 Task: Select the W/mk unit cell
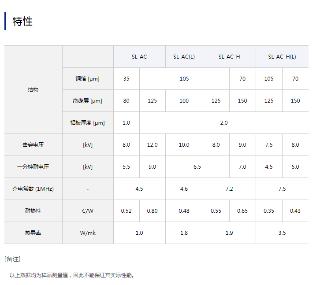pyautogui.click(x=88, y=233)
